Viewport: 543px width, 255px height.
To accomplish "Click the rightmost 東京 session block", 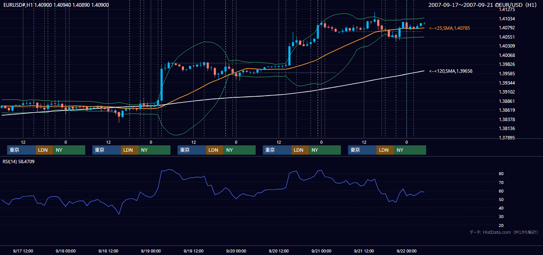I will coord(362,150).
